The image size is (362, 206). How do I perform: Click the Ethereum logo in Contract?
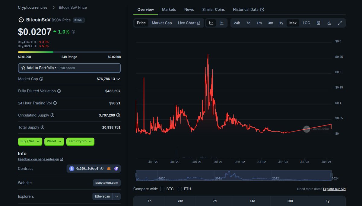pos(72,169)
